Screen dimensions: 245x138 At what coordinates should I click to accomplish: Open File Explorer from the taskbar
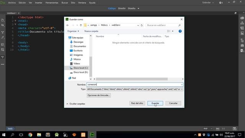click(x=39, y=135)
